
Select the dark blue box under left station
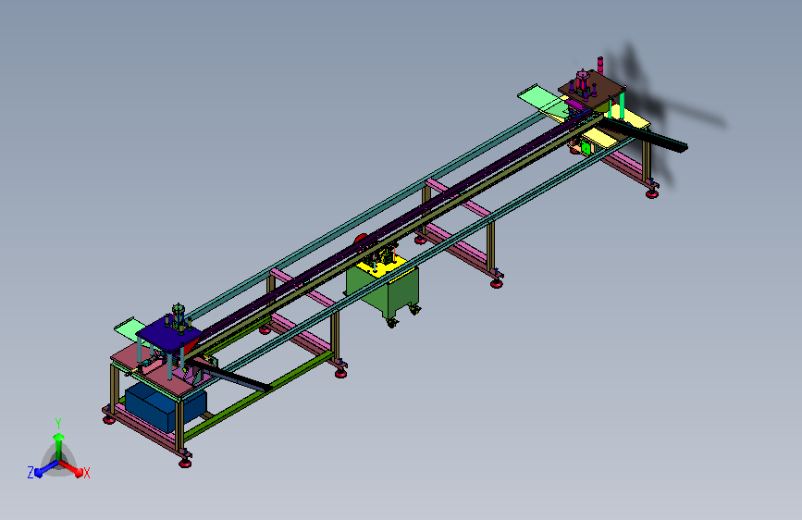(x=165, y=406)
